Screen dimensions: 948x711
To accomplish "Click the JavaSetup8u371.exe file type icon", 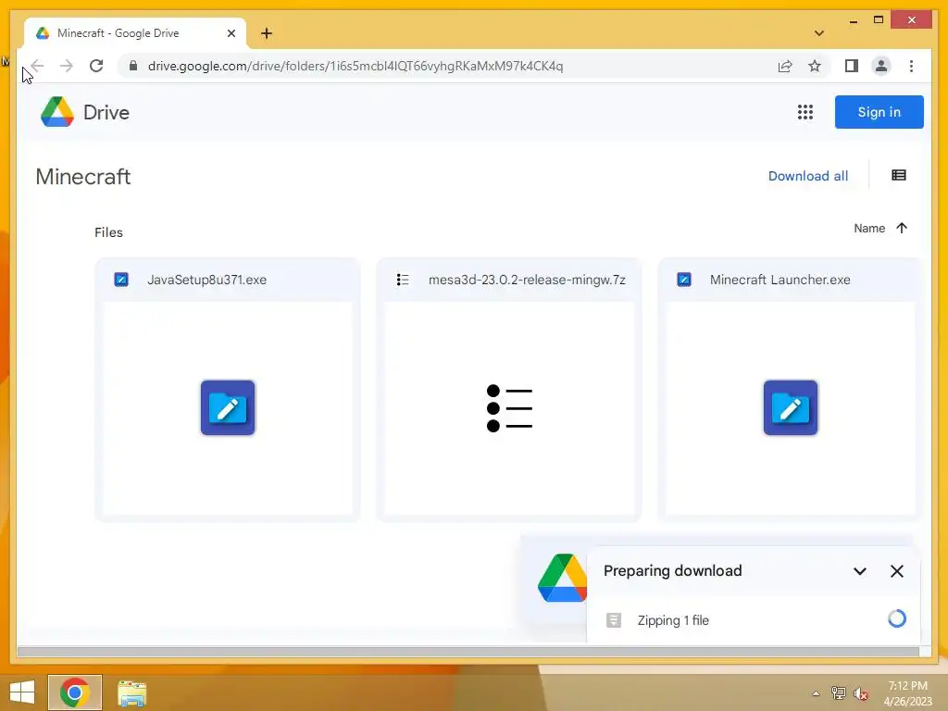I will [121, 280].
